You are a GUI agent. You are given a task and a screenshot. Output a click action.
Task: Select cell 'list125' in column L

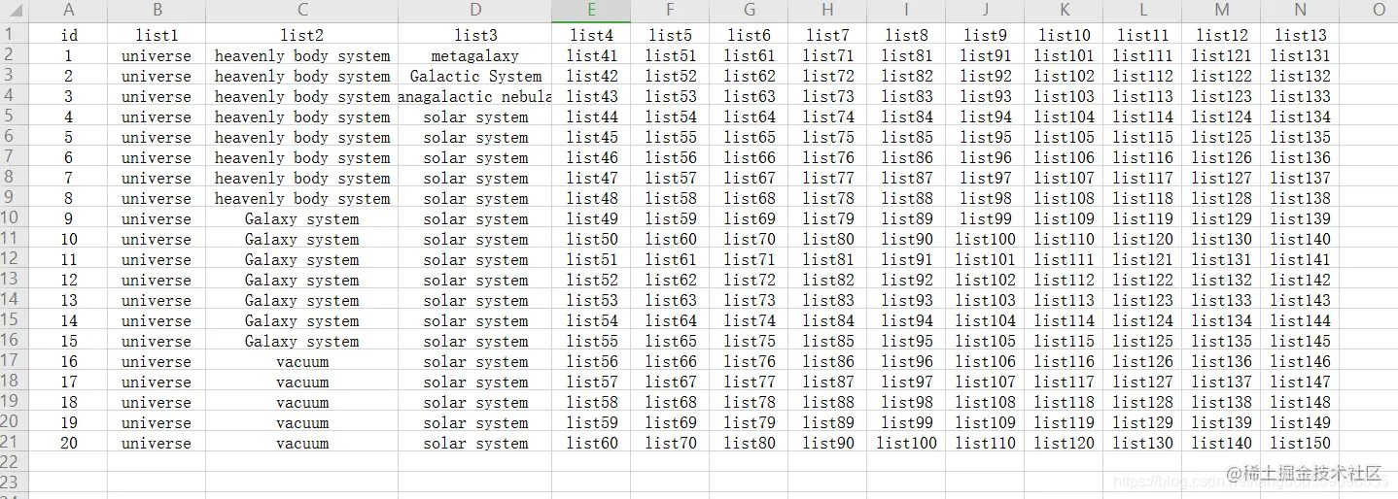(x=1142, y=341)
